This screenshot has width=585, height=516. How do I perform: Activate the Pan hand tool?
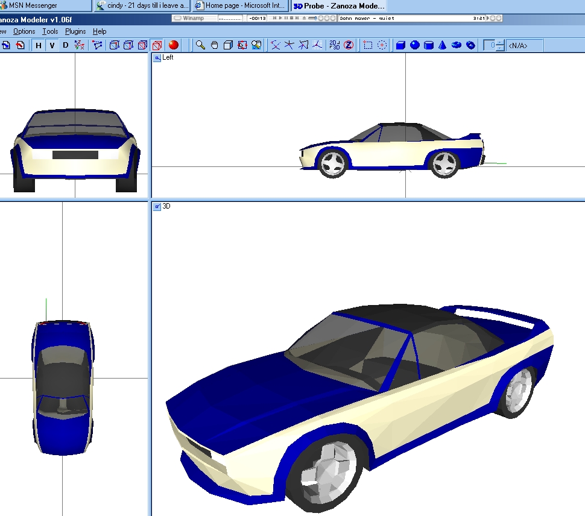[214, 45]
